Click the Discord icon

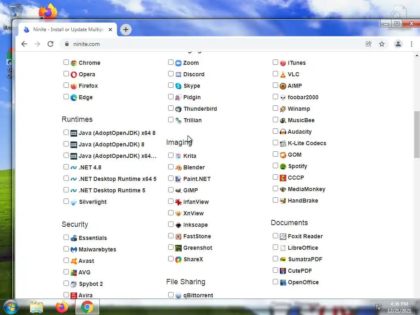point(178,75)
